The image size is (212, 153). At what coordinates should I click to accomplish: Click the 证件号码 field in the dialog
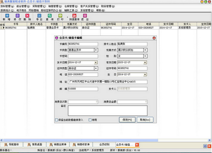click(x=132, y=68)
